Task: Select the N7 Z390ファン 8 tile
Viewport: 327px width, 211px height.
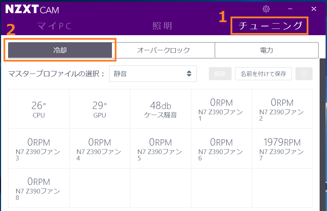Action: (x=39, y=188)
